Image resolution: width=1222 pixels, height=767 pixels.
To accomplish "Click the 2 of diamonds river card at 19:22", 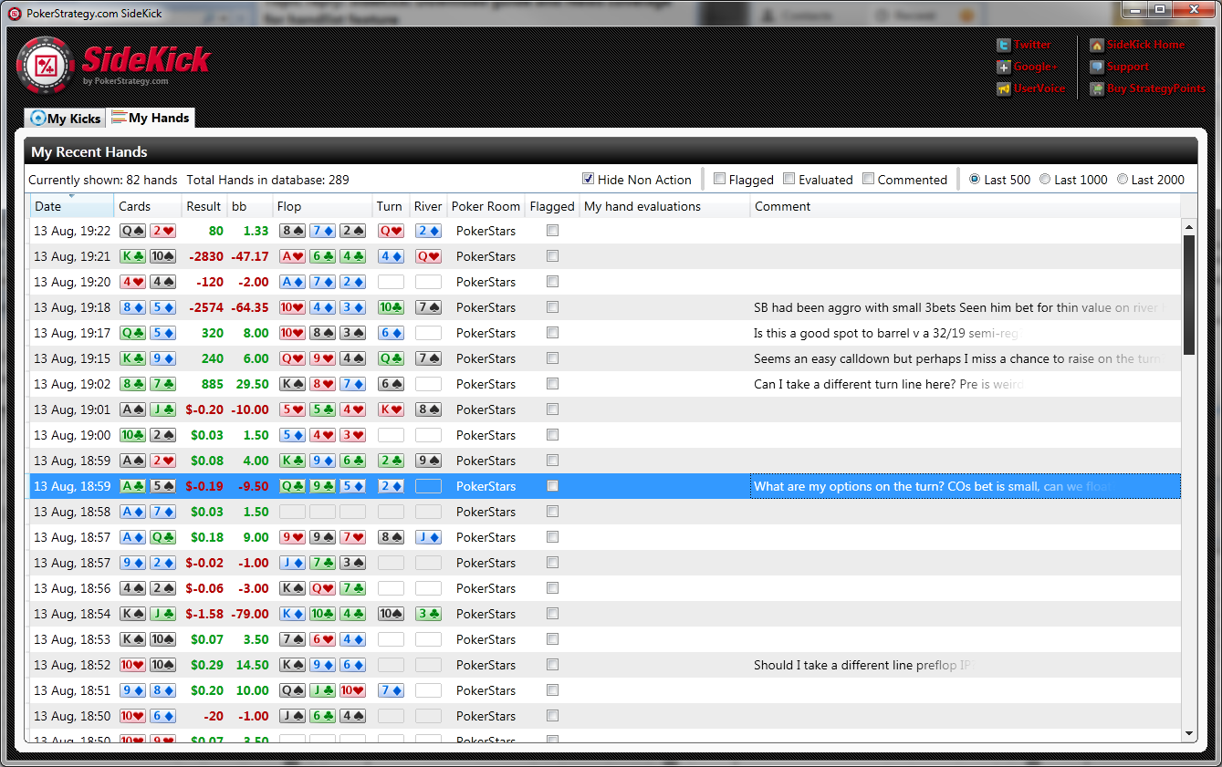I will (428, 231).
